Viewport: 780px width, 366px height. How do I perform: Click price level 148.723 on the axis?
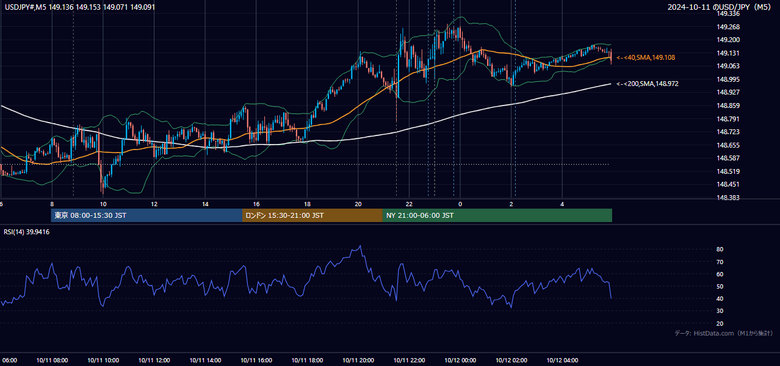728,132
